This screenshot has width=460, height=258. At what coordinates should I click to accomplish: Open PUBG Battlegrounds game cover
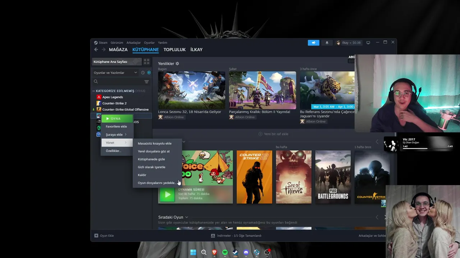point(333,177)
